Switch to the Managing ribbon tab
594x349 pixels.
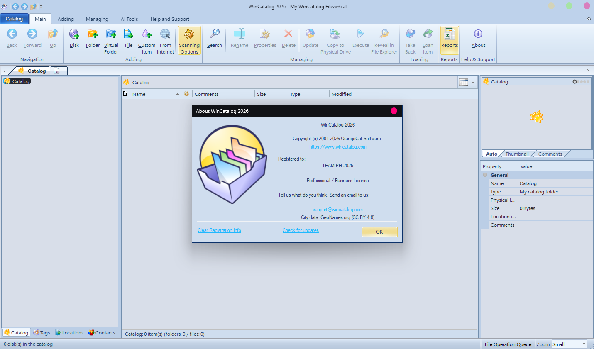pos(97,19)
